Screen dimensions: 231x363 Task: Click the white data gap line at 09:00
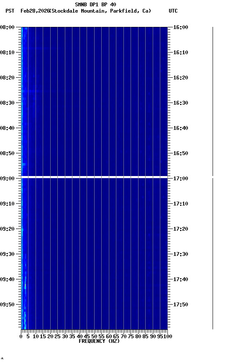click(x=94, y=177)
